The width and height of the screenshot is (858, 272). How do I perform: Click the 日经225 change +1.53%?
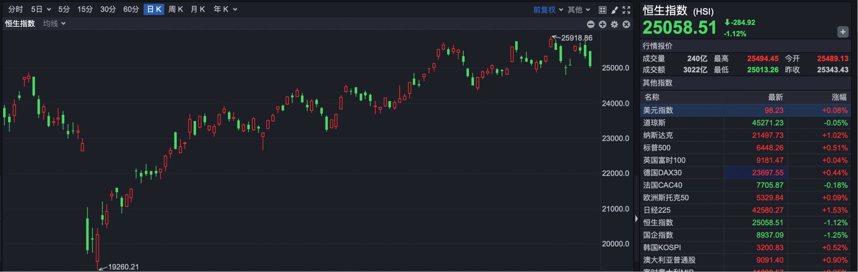tap(835, 210)
